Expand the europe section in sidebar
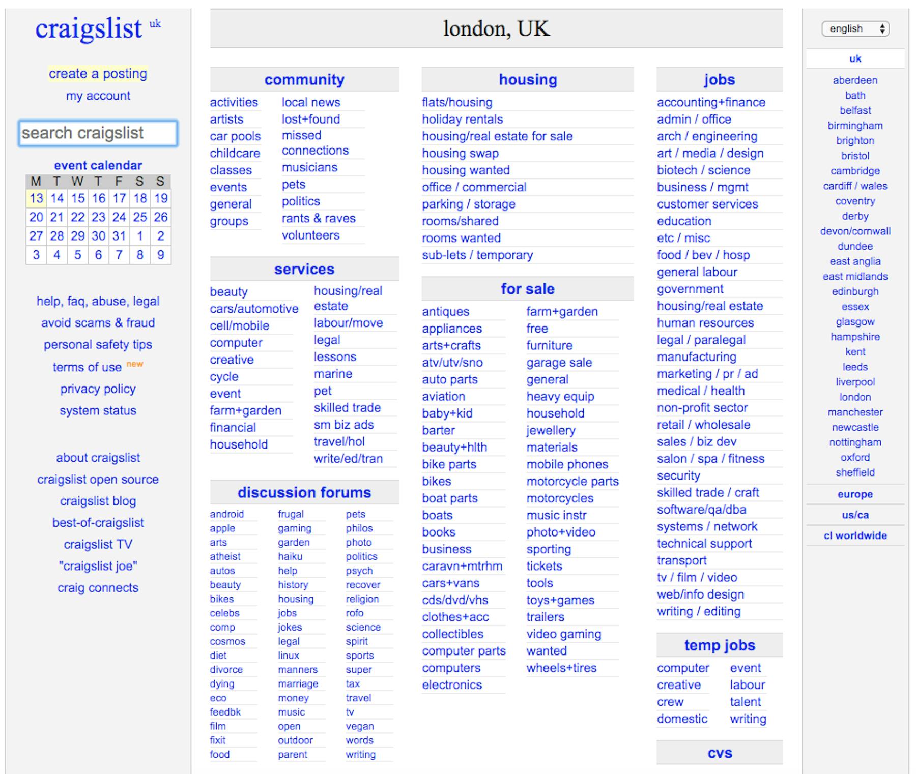The height and width of the screenshot is (774, 916). coord(855,494)
